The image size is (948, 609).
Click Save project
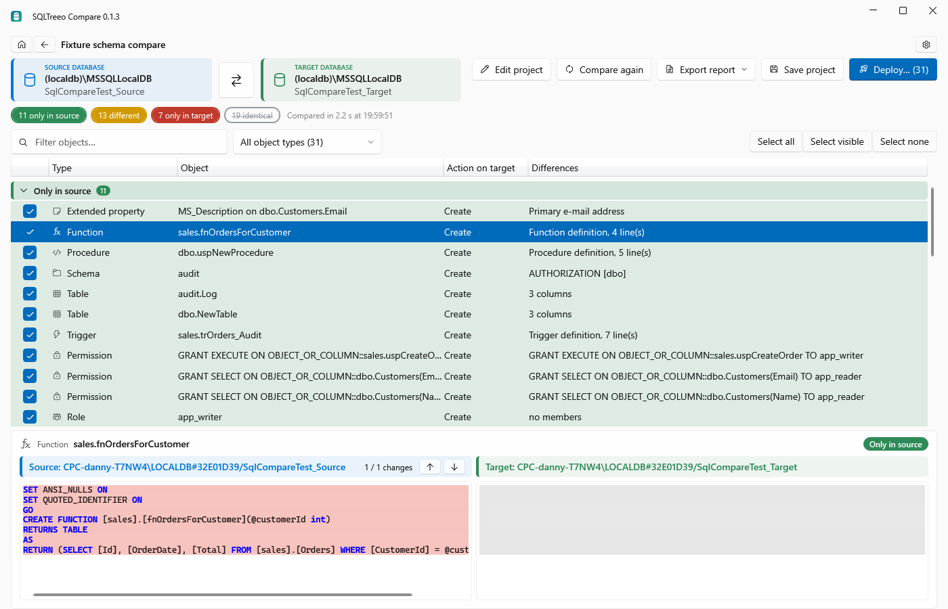[x=802, y=70]
